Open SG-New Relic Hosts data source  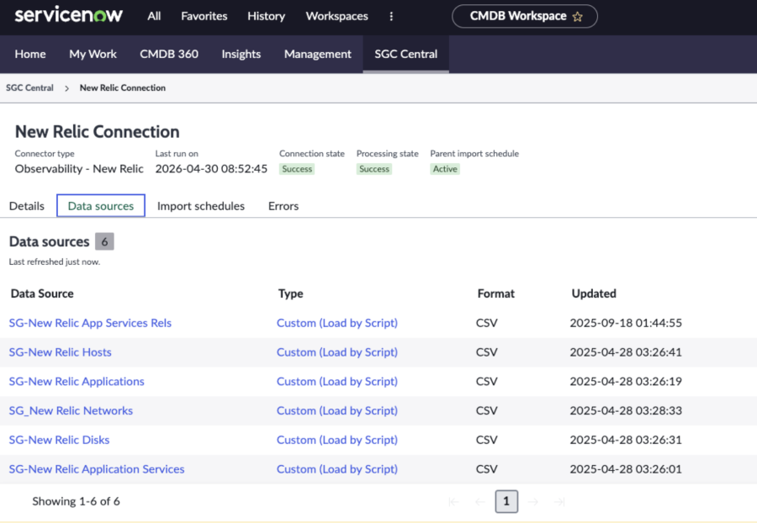pyautogui.click(x=61, y=352)
